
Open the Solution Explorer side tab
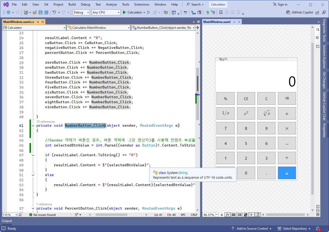coord(325,56)
